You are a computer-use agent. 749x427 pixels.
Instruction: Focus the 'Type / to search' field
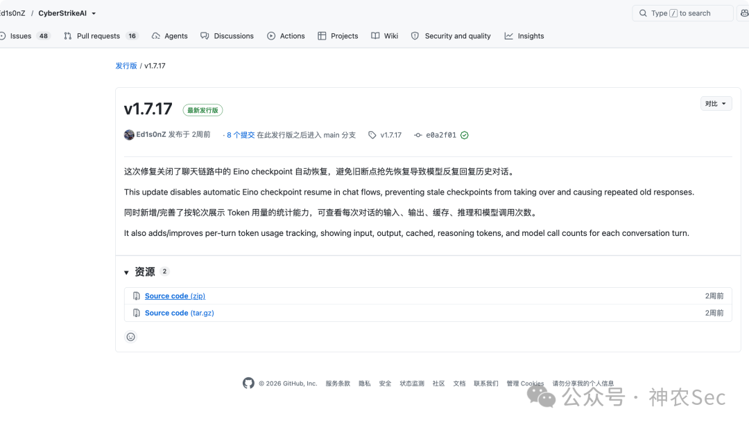pos(682,13)
